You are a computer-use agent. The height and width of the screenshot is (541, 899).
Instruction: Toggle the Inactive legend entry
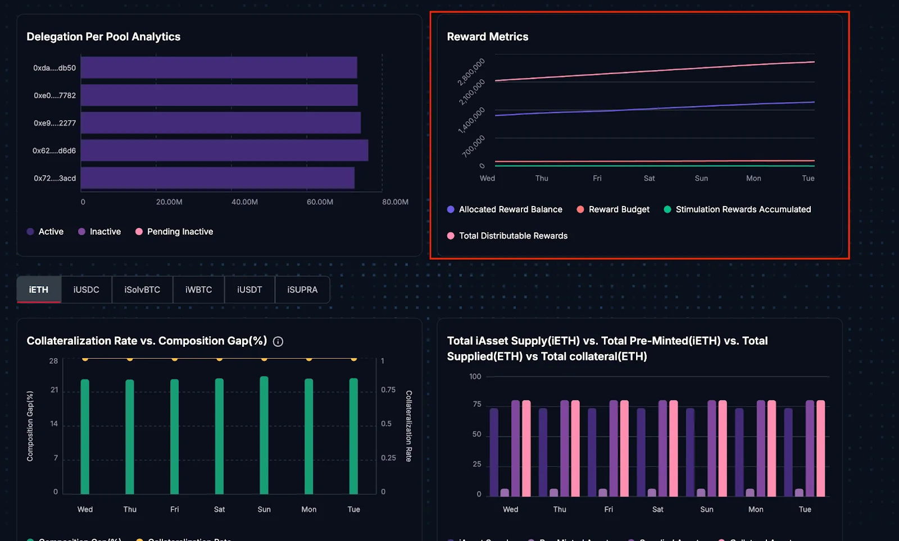point(99,232)
